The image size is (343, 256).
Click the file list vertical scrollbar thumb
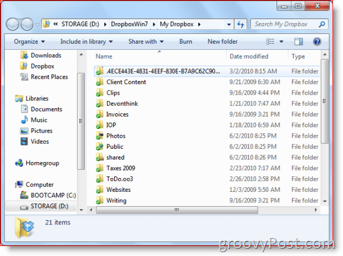click(325, 101)
